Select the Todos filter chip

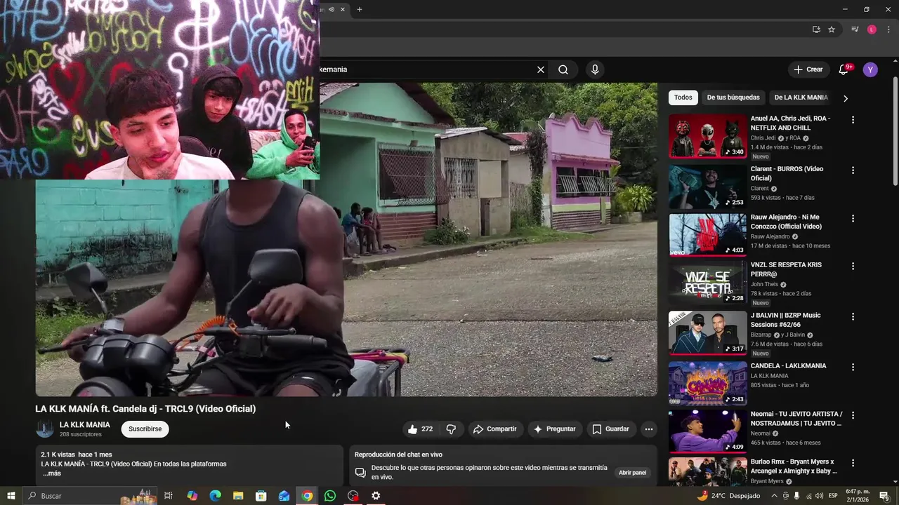point(683,97)
